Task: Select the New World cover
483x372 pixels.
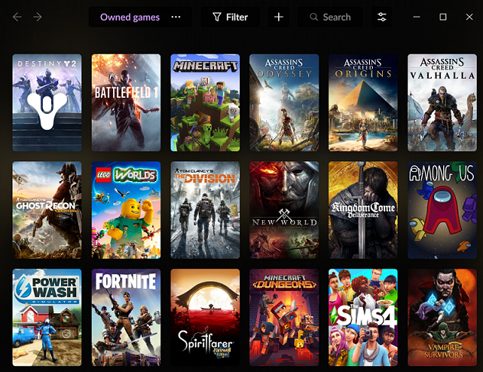Action: pos(284,210)
